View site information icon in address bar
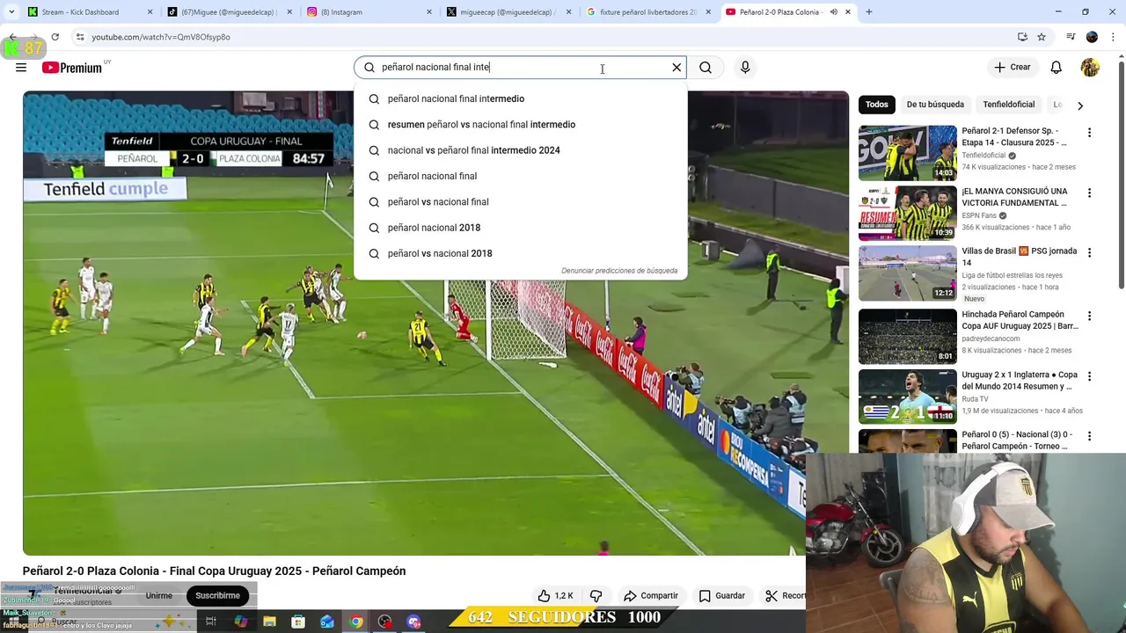Screen dimensions: 1126x633 80,37
